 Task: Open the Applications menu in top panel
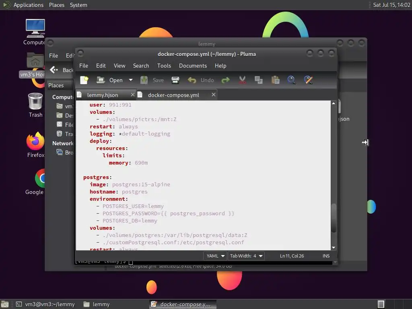coord(29,5)
